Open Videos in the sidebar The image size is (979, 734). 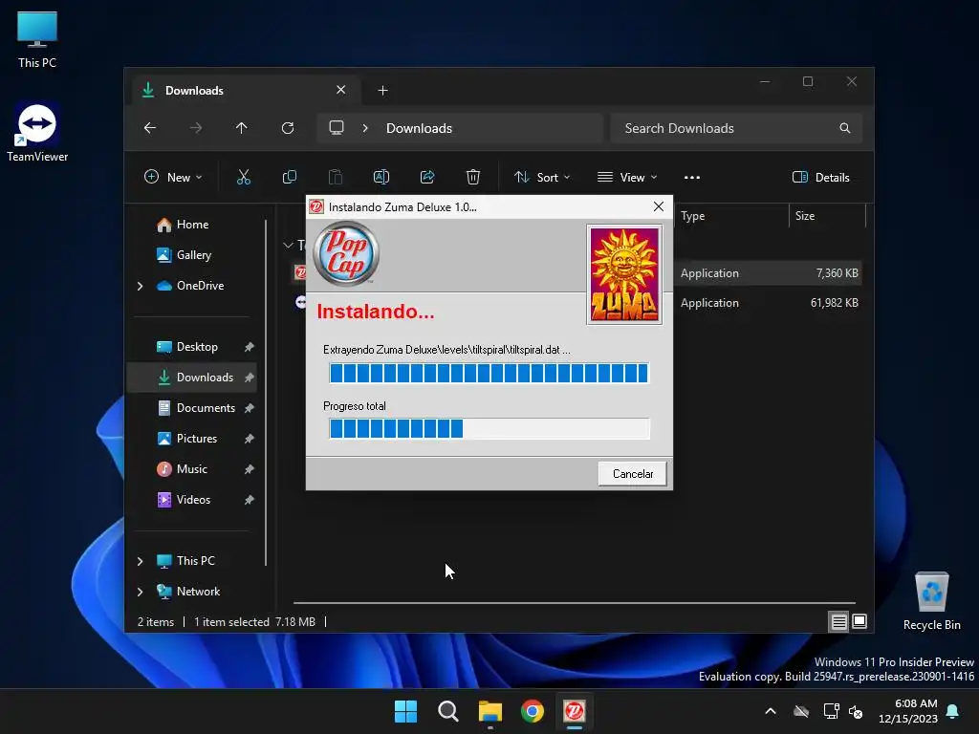click(193, 499)
